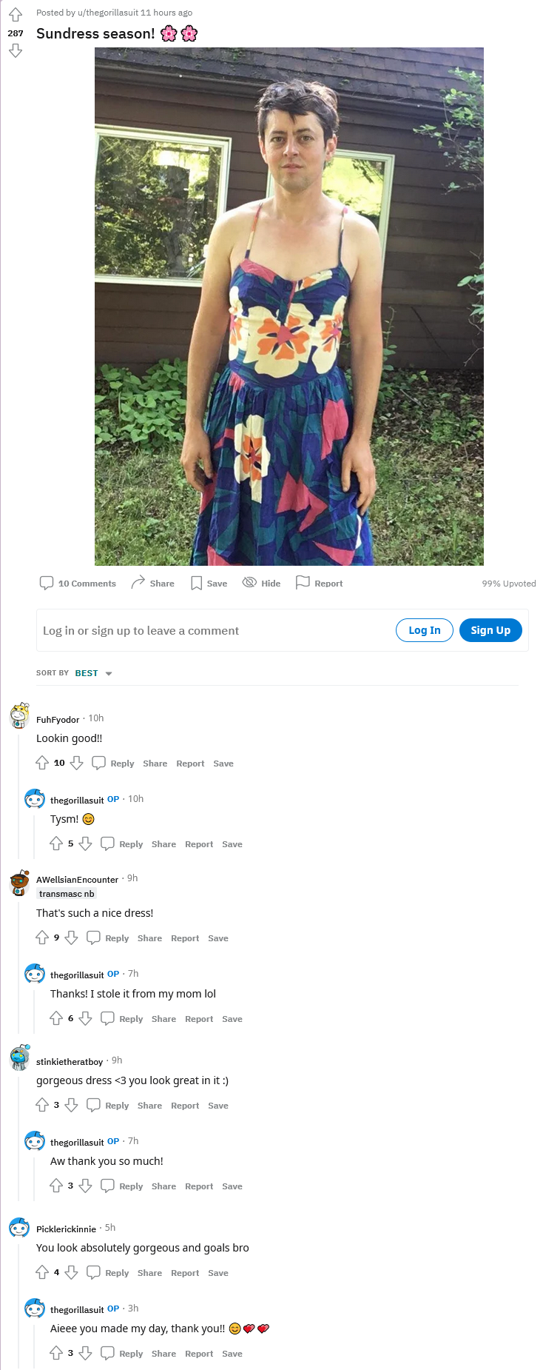Open u/thegorillasuit profile from post header
The image size is (543, 1370).
pos(112,13)
